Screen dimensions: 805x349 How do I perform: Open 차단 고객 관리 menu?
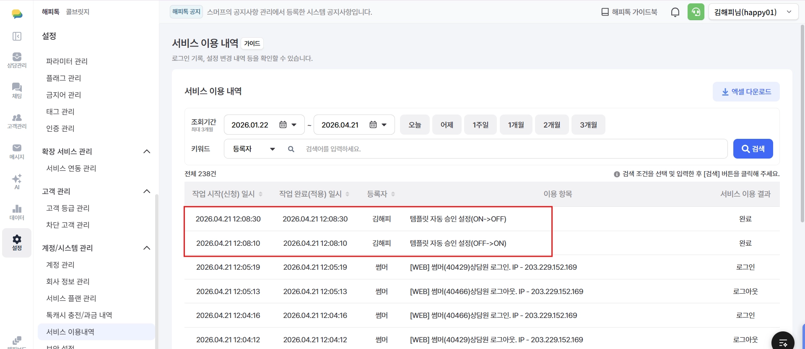[68, 225]
